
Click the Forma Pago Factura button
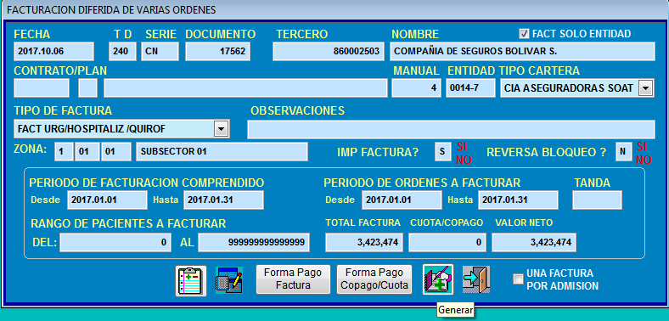293,279
